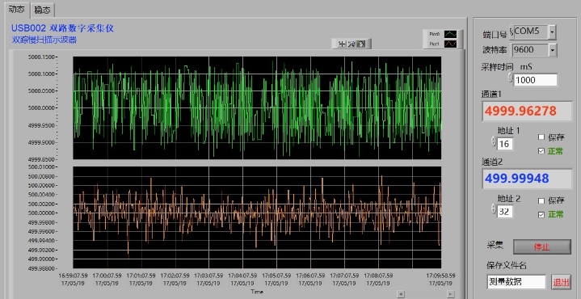Click the graph's left scroll arrow
Viewport: 581px width, 299px height.
point(401,294)
